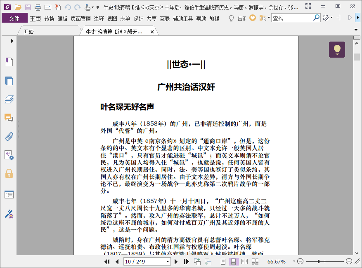Switch to the 页面管理 ribbon tab
This screenshot has height=268, width=362.
(x=80, y=19)
